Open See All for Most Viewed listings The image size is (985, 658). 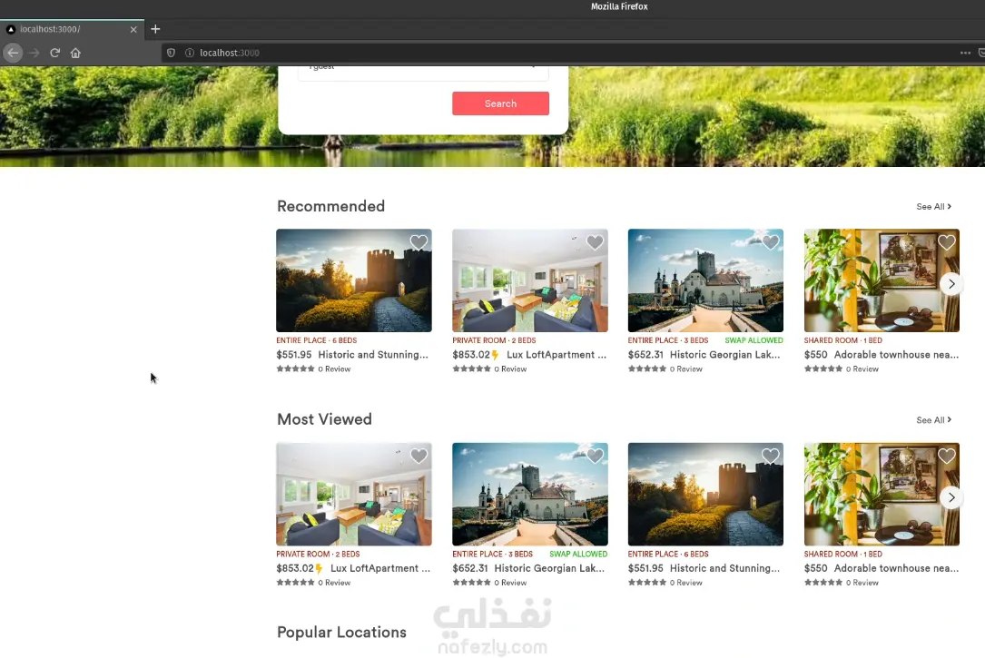pyautogui.click(x=933, y=420)
